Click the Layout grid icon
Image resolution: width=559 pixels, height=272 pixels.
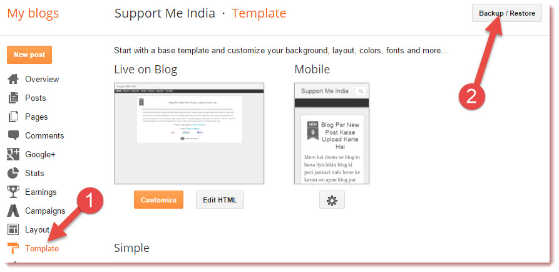click(13, 229)
